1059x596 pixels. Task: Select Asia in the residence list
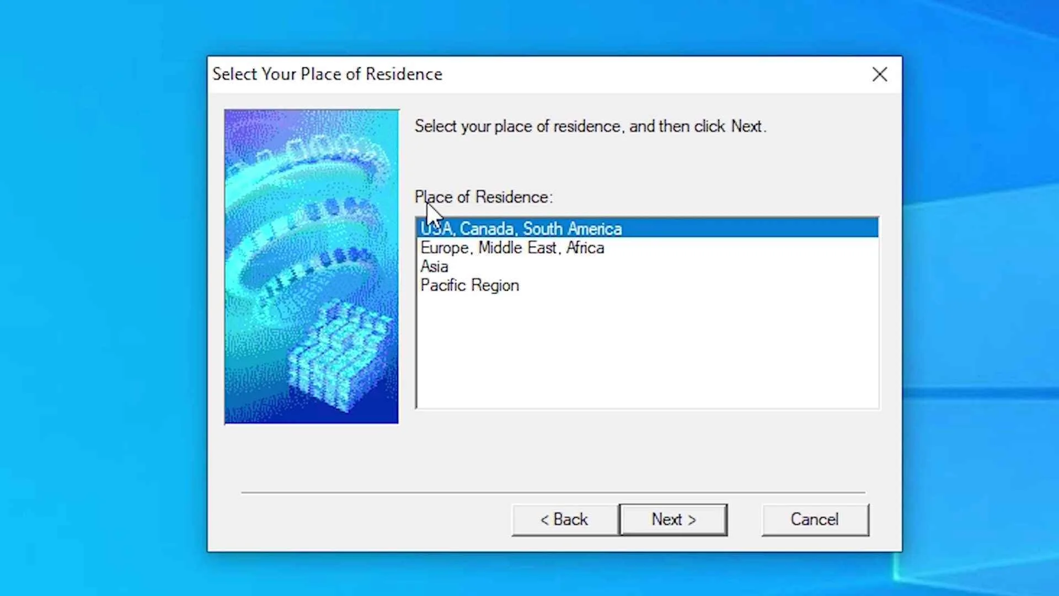(648, 267)
